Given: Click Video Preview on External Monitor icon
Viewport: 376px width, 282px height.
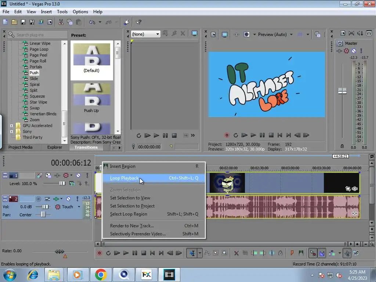Looking at the screenshot, I should (x=225, y=35).
